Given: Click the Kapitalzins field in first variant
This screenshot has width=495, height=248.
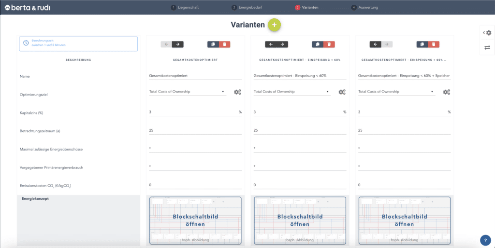Looking at the screenshot, I should tap(192, 112).
